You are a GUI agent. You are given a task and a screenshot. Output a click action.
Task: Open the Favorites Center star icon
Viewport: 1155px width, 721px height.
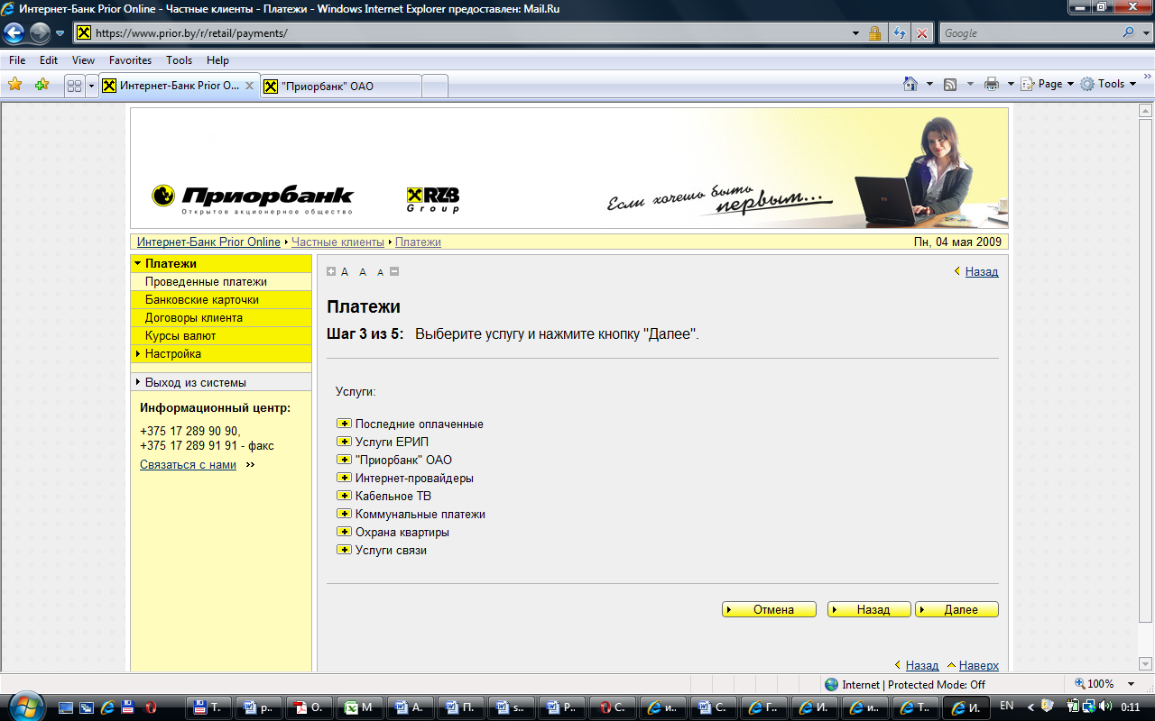click(x=15, y=85)
